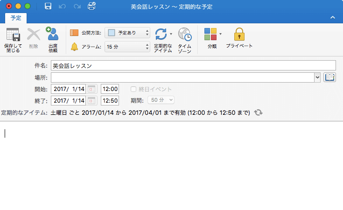Click the undo arrow in title bar
Image resolution: width=343 pixels, height=210 pixels.
pyautogui.click(x=62, y=7)
